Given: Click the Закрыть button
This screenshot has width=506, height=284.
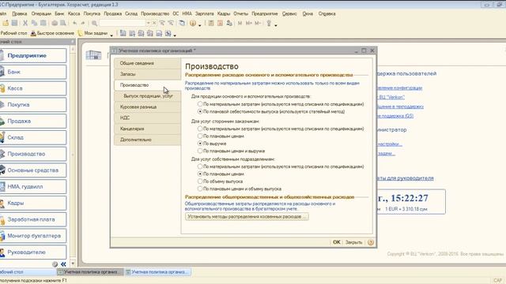Looking at the screenshot, I should click(x=353, y=242).
